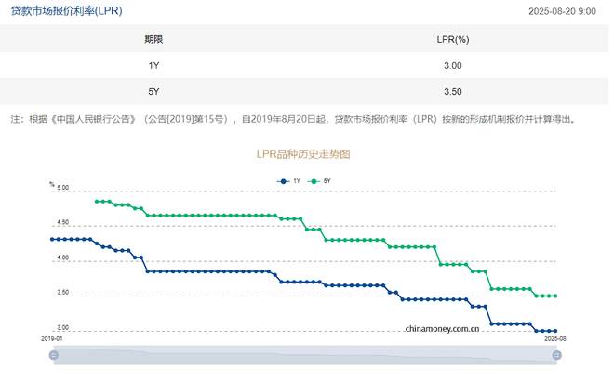The image size is (614, 382).
Task: Toggle the 1Y series in chart legend
Action: pyautogui.click(x=289, y=179)
